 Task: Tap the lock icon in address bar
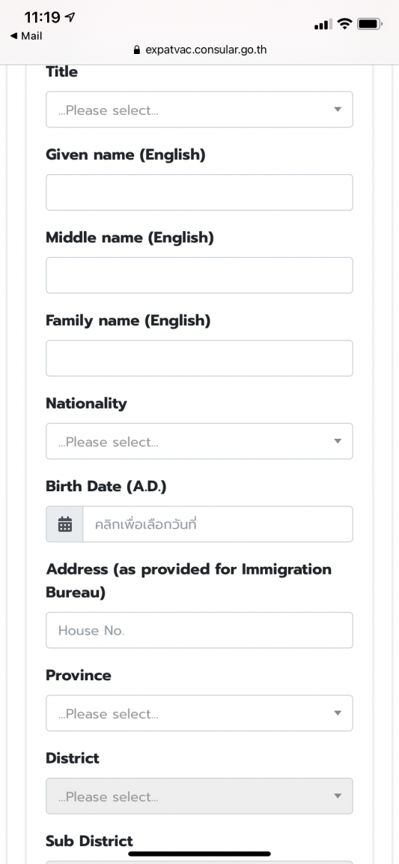coord(137,50)
